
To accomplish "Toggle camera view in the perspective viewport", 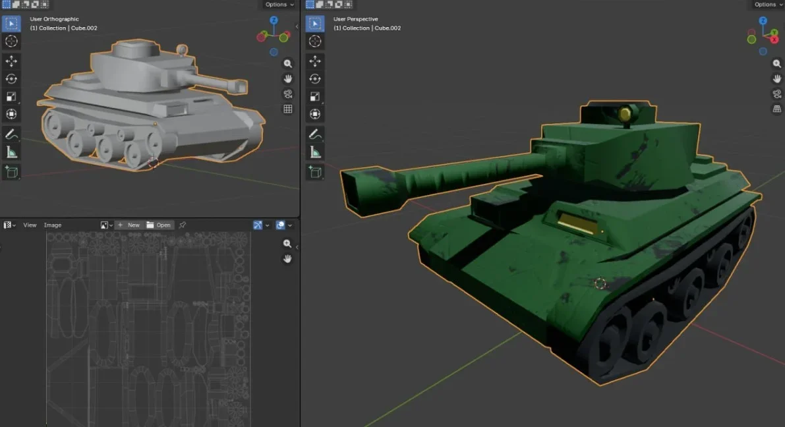I will 777,94.
